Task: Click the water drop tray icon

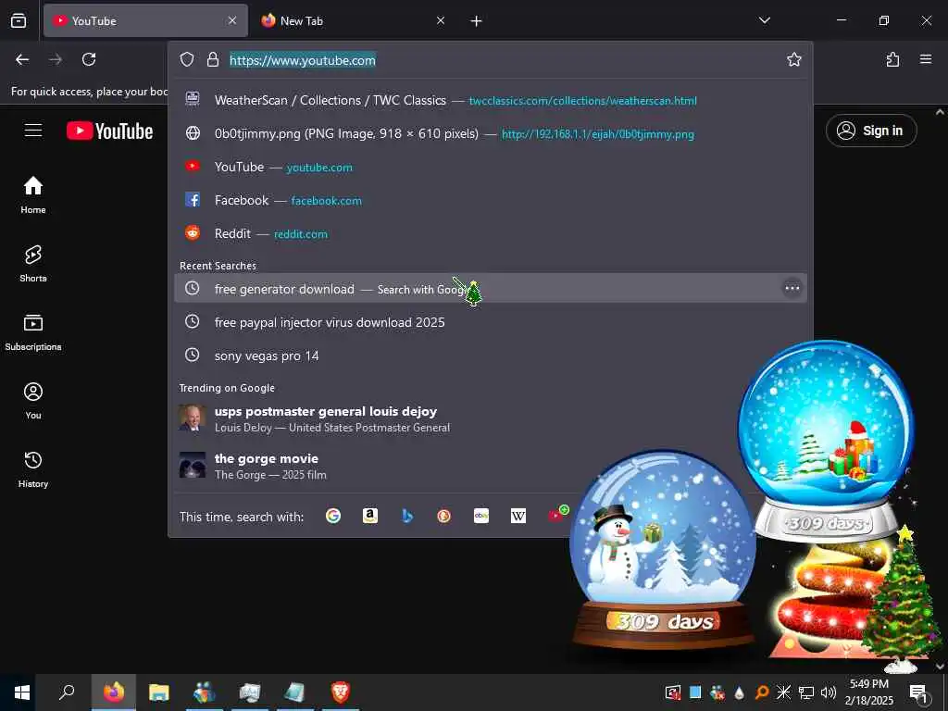Action: [x=740, y=692]
